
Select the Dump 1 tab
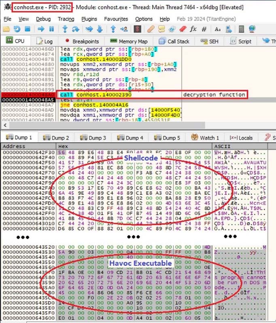click(19, 137)
